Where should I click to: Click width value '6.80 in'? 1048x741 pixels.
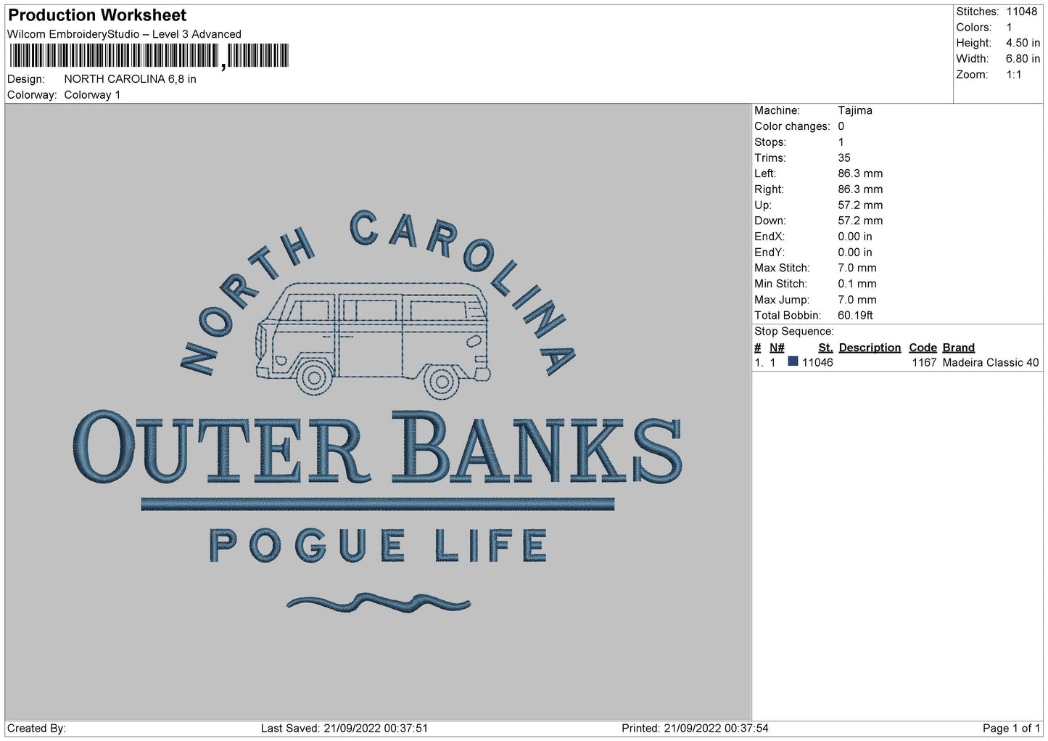(1023, 59)
